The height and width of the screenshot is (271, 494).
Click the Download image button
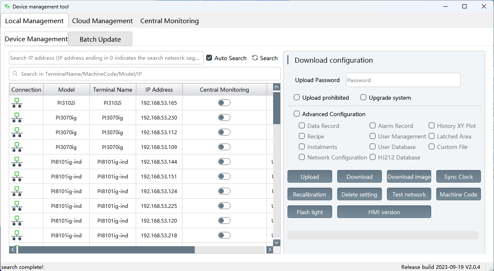[409, 177]
